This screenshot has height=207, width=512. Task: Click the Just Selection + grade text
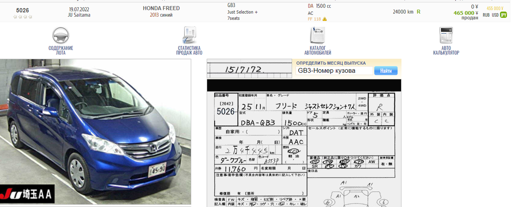242,12
